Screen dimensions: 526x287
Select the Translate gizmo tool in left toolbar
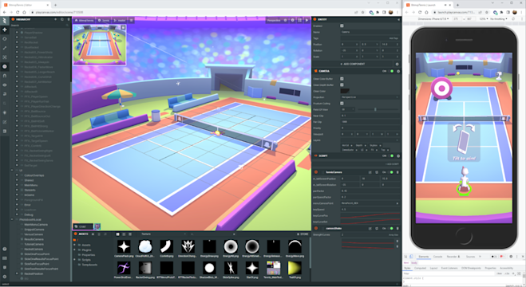tap(5, 29)
